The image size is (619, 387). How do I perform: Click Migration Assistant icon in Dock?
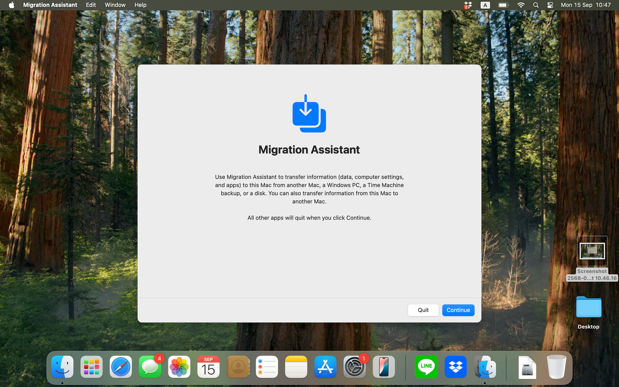coord(485,367)
